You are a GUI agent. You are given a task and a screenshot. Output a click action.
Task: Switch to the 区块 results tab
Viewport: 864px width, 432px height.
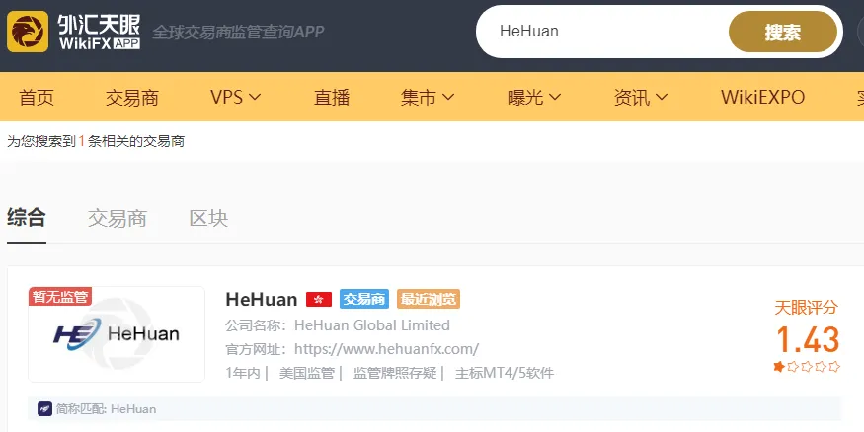tap(208, 218)
